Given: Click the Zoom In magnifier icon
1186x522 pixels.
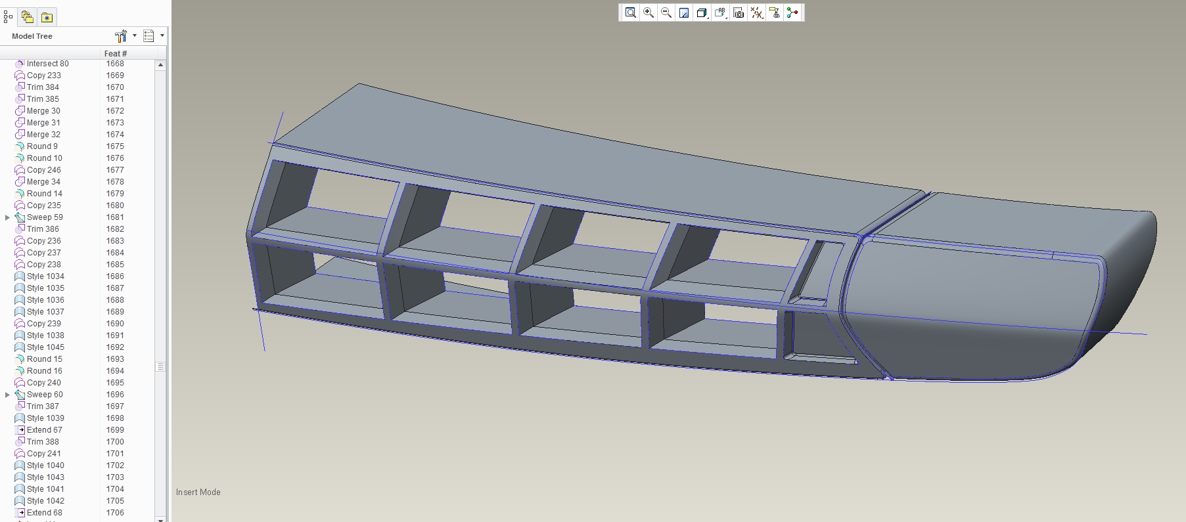Looking at the screenshot, I should [649, 12].
